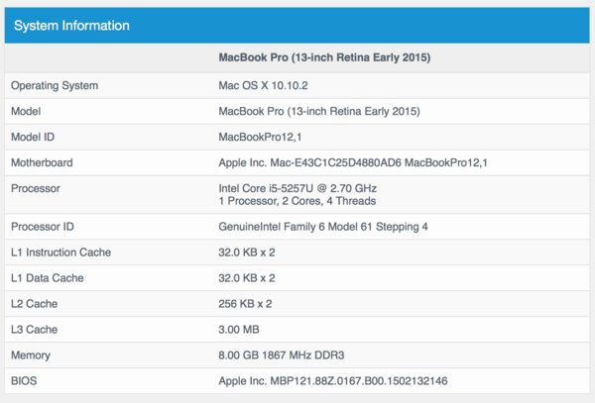Screen dimensions: 595x403
Task: Click the Processor ID row label
Action: (x=45, y=227)
